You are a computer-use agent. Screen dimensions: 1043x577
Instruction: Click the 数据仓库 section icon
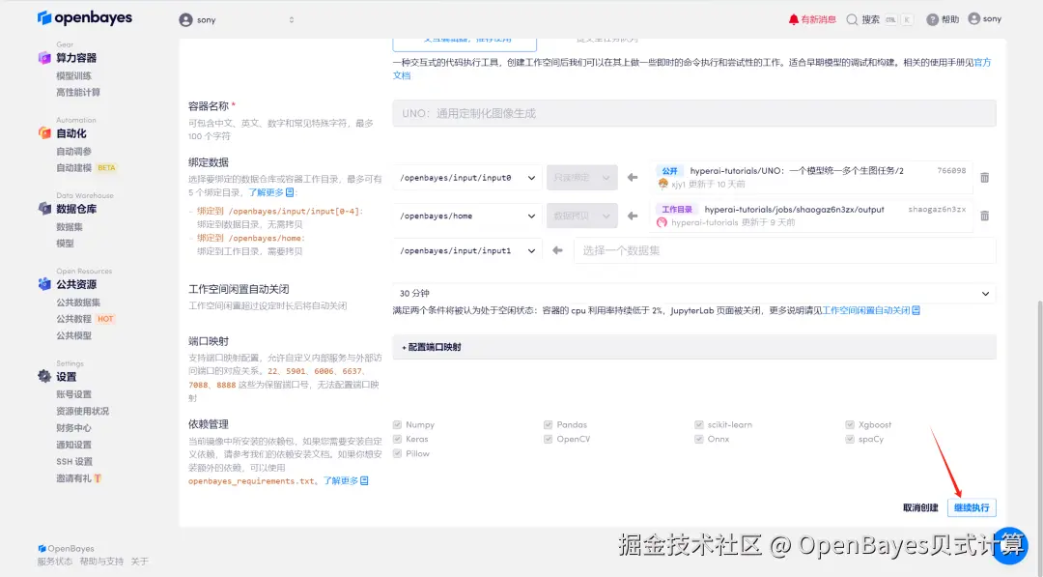(44, 209)
